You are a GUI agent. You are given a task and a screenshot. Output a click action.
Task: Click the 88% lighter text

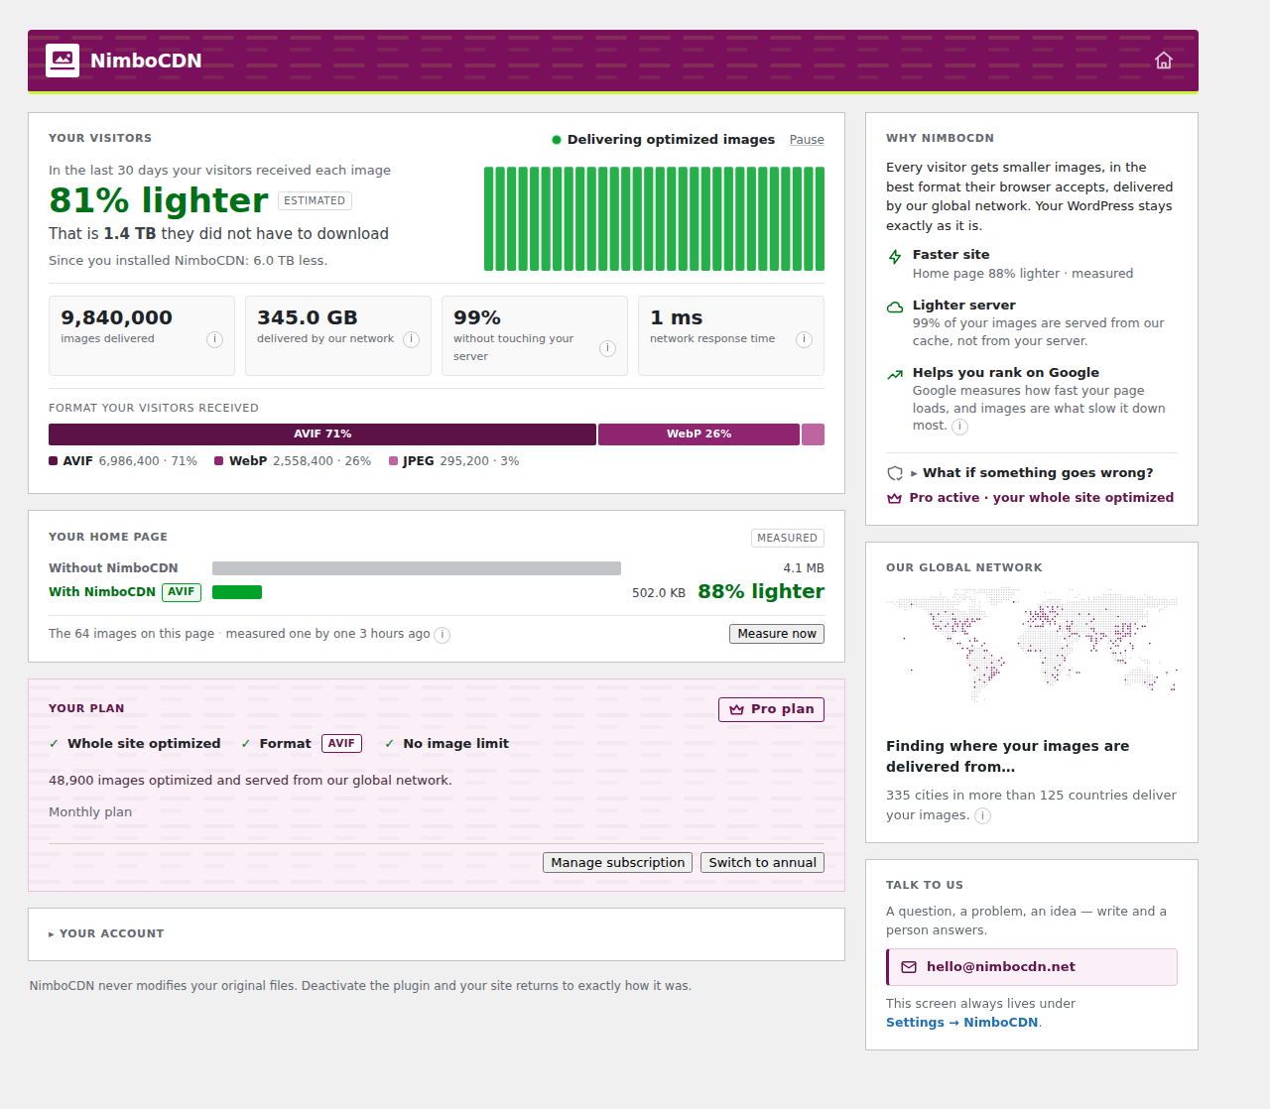(x=761, y=592)
